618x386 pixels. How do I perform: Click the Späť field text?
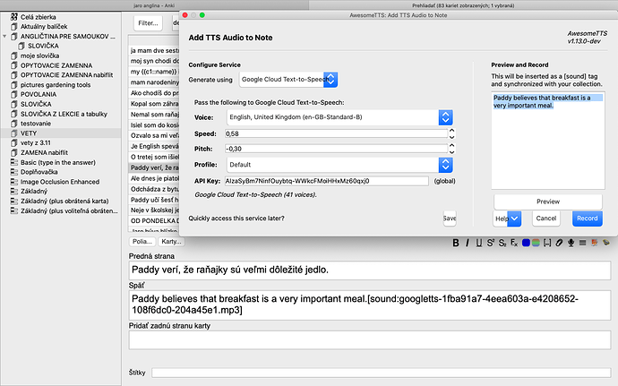pos(370,305)
